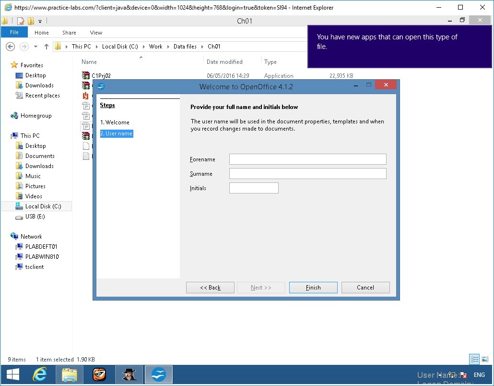Select Desktop under Favorites
The height and width of the screenshot is (386, 494).
(35, 75)
